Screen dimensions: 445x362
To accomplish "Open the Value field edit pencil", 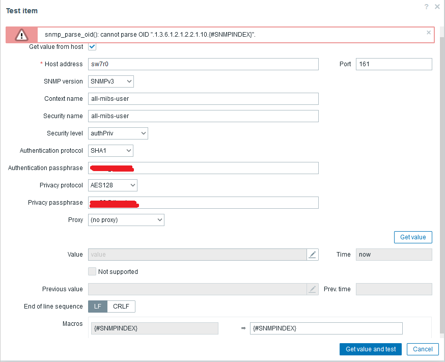I will pyautogui.click(x=313, y=255).
